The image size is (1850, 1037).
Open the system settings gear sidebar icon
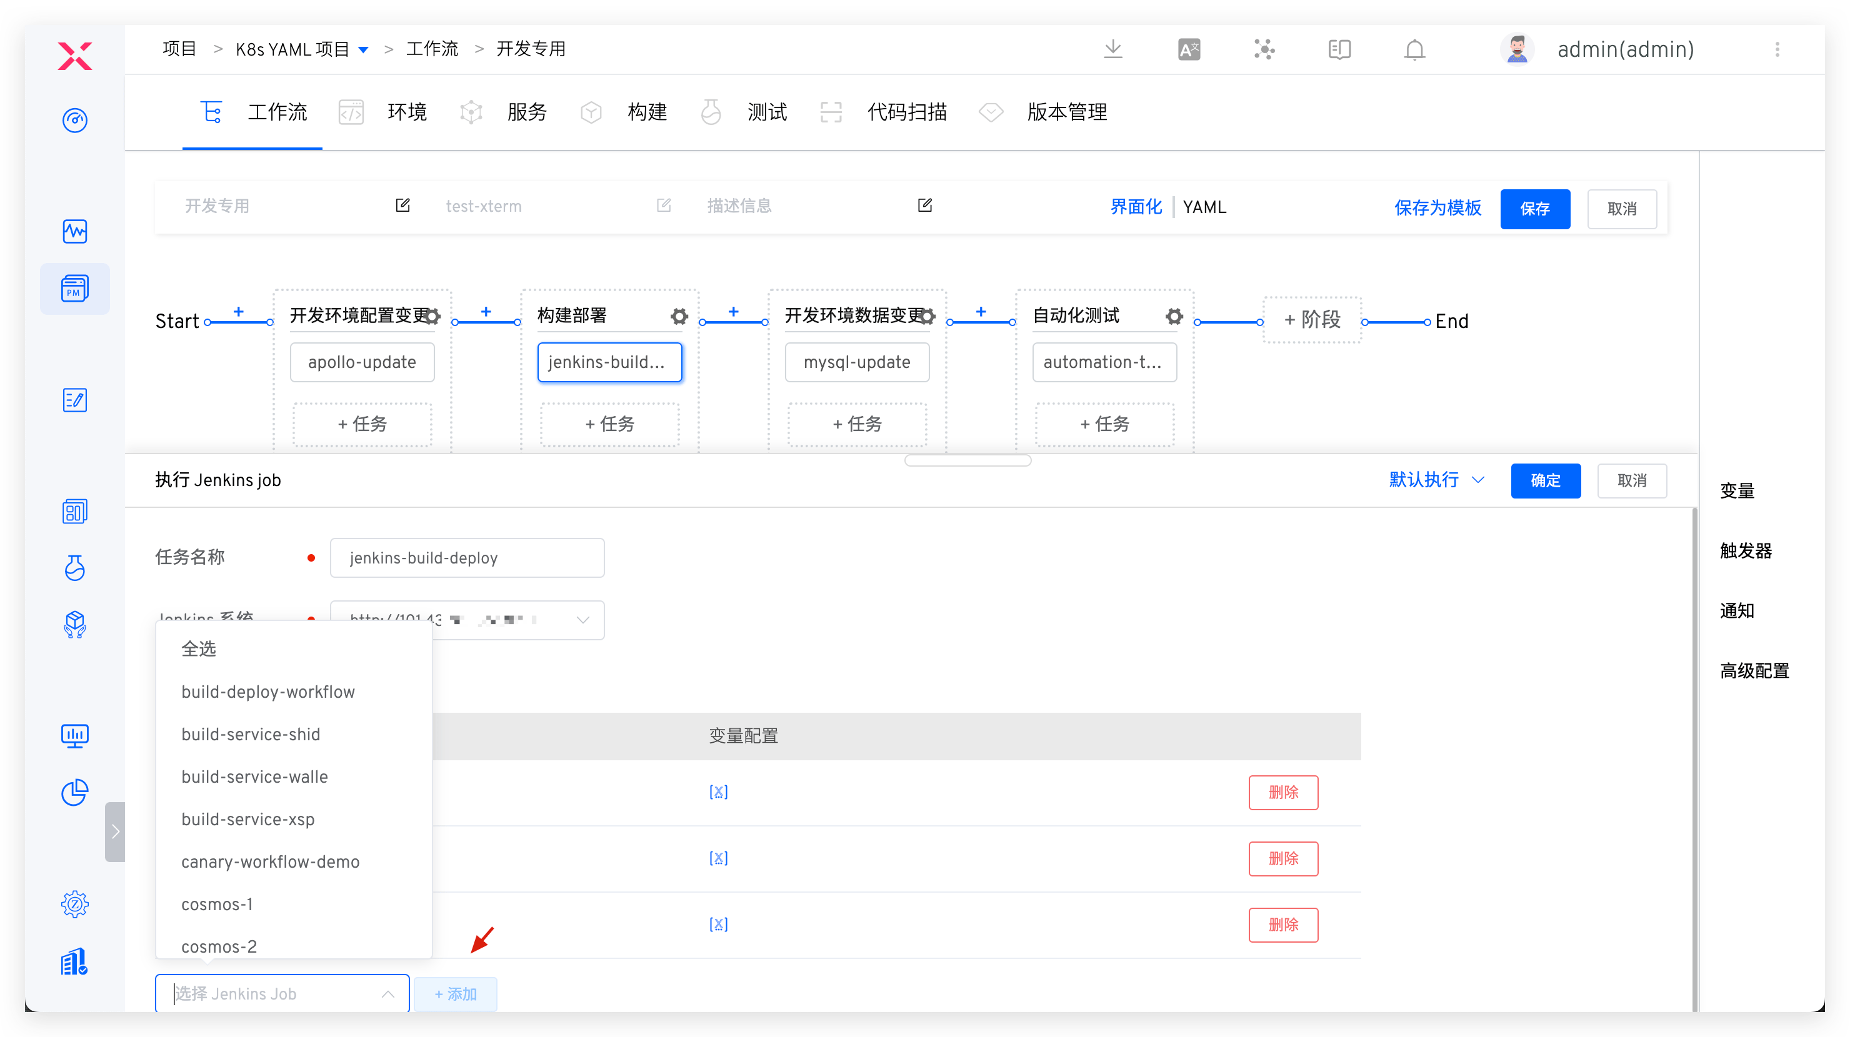(x=75, y=903)
